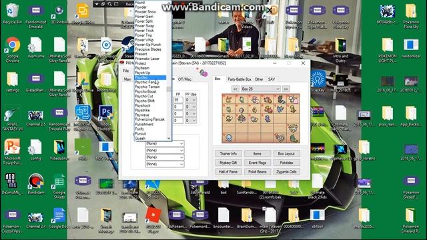Select the VideoEditor desktop icon
This screenshot has height=240, width=427.
[59, 149]
